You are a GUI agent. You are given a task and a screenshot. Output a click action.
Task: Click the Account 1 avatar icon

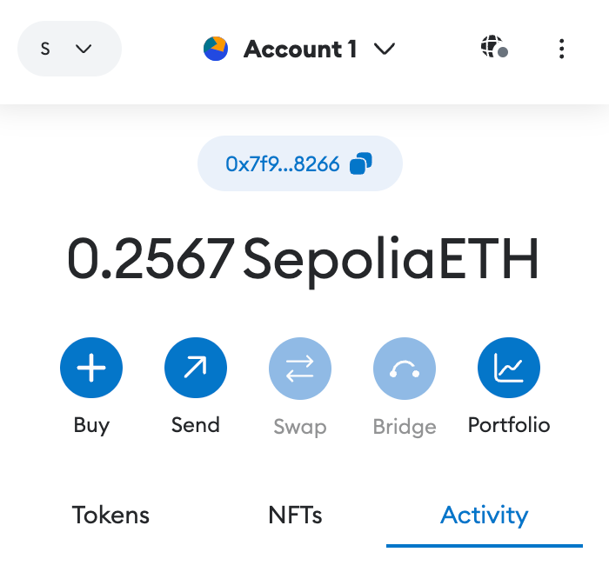[216, 49]
